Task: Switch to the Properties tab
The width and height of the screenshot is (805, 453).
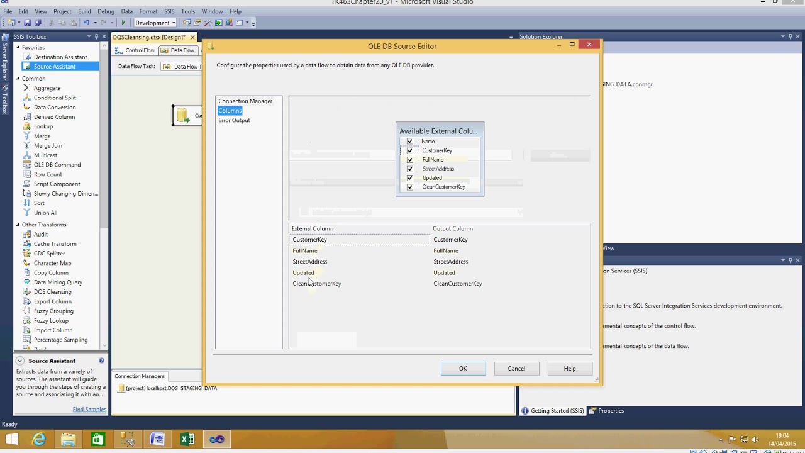Action: pyautogui.click(x=607, y=411)
